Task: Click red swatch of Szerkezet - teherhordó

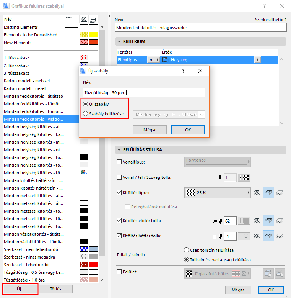Action: [x=93, y=264]
